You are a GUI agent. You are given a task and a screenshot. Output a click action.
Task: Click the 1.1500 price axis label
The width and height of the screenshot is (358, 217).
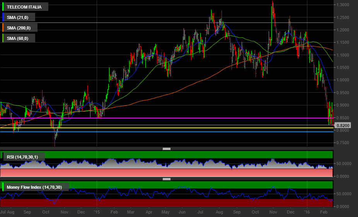[x=343, y=43]
